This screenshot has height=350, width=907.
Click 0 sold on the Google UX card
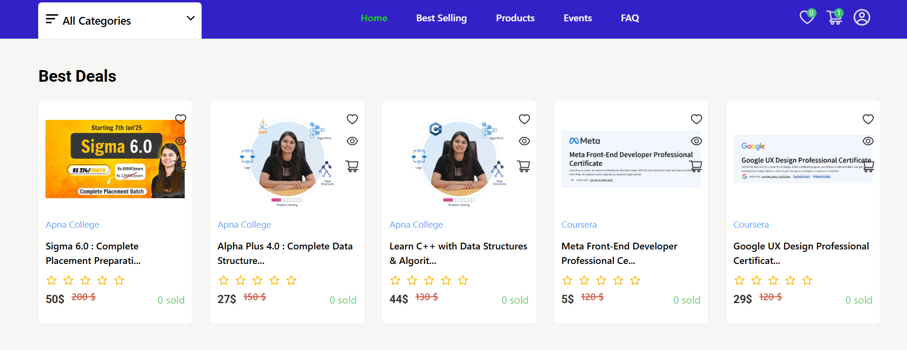click(859, 300)
